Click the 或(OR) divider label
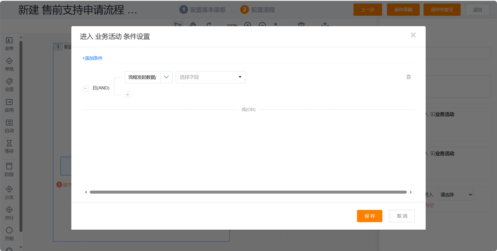Image resolution: width=497 pixels, height=251 pixels. [248, 109]
